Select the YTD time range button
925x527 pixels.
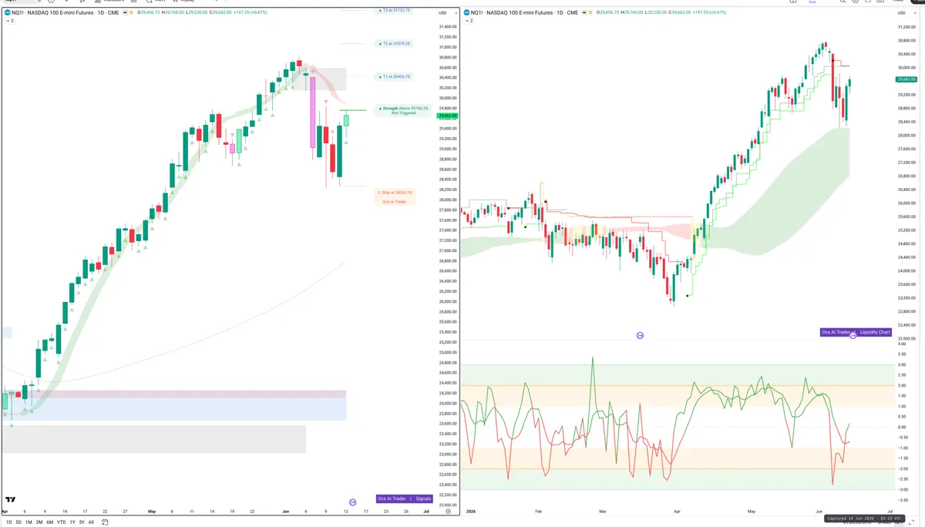tap(61, 522)
